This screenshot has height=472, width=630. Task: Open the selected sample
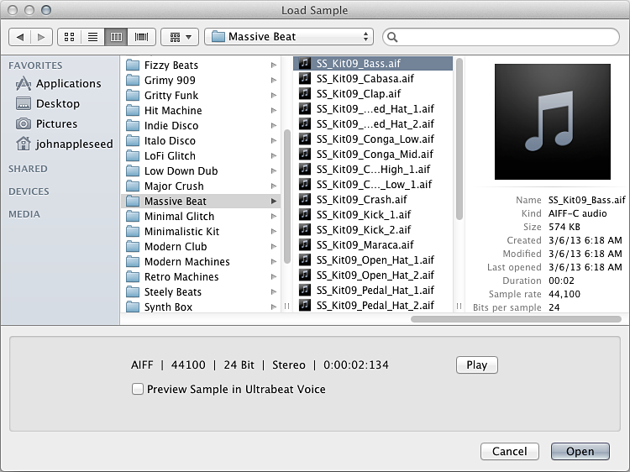click(580, 451)
